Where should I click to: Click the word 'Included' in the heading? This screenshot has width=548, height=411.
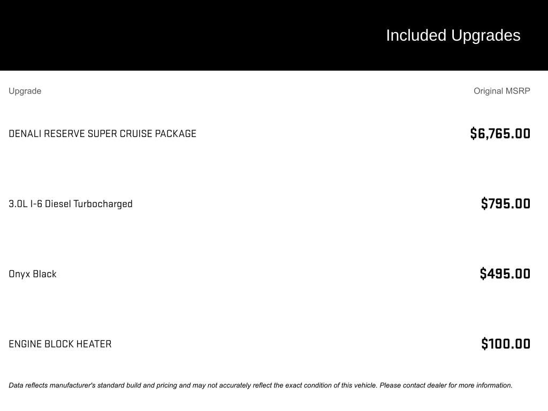coord(416,35)
